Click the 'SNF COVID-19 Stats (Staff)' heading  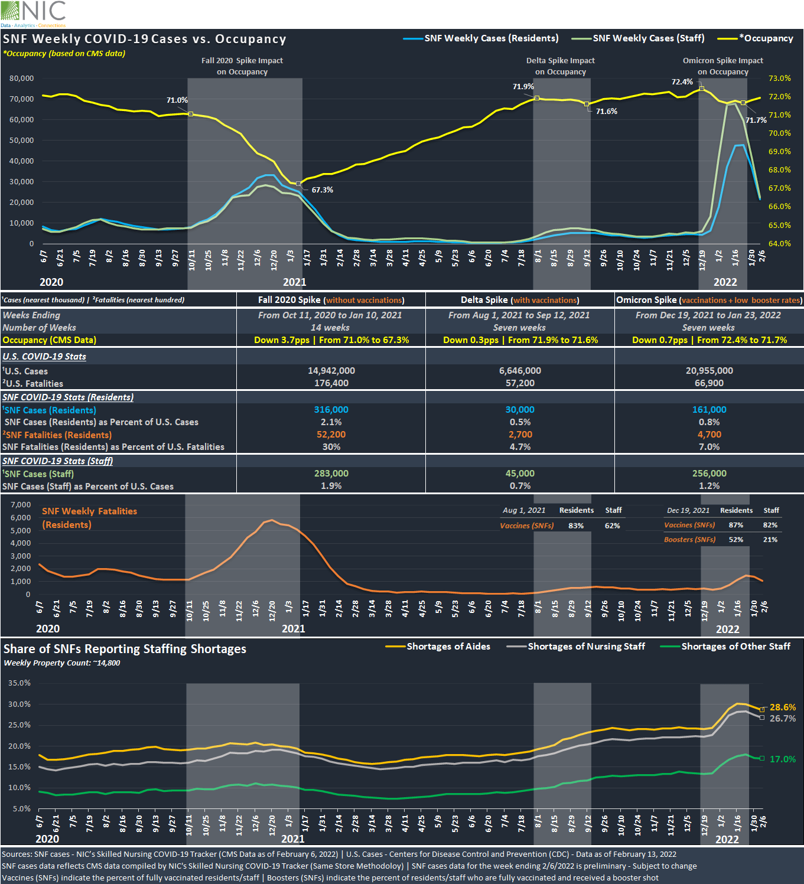click(x=57, y=461)
